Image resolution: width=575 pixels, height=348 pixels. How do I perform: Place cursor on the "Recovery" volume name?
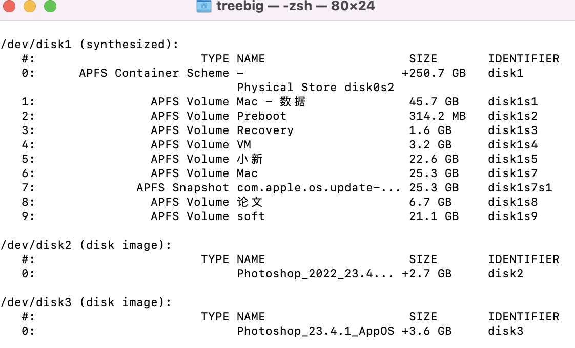tap(265, 130)
